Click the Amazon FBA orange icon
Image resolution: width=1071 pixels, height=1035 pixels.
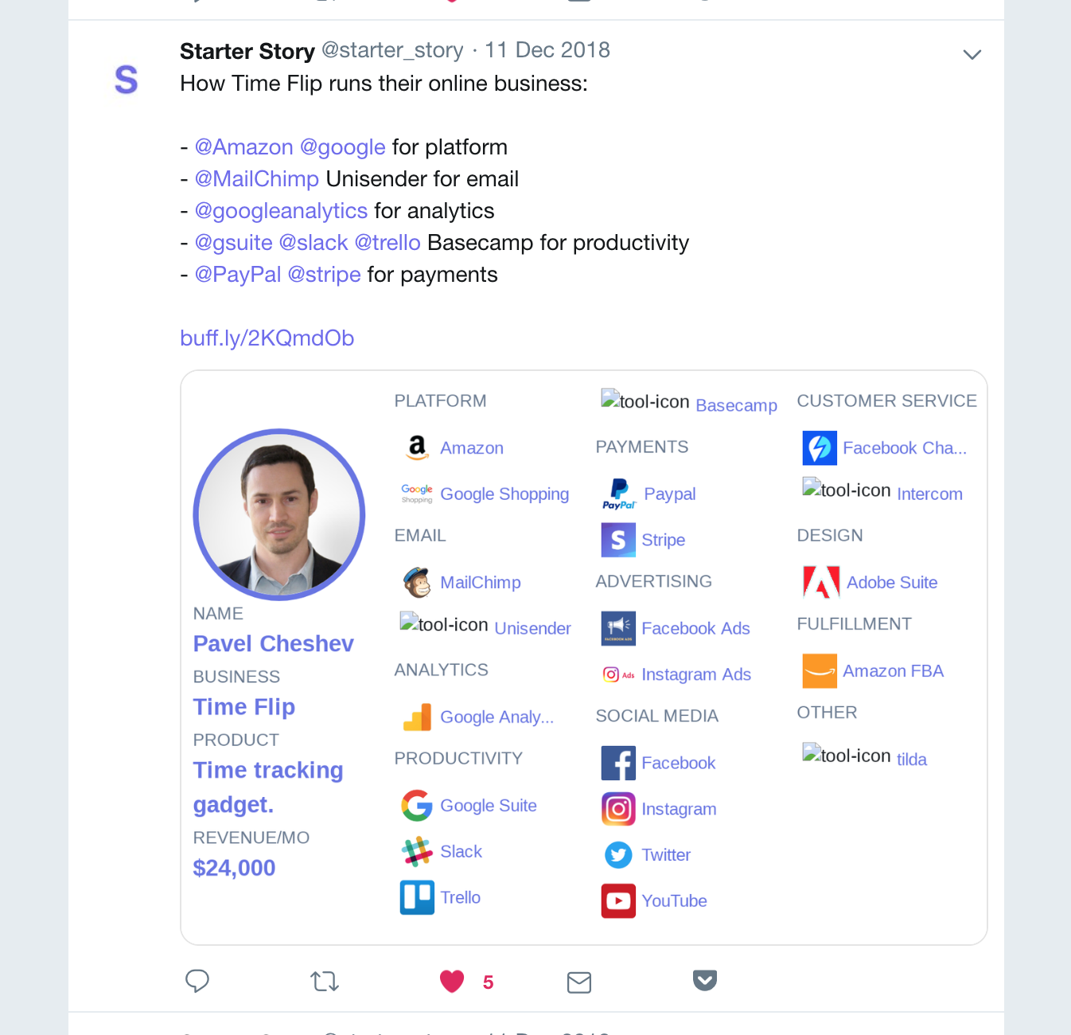(x=820, y=671)
